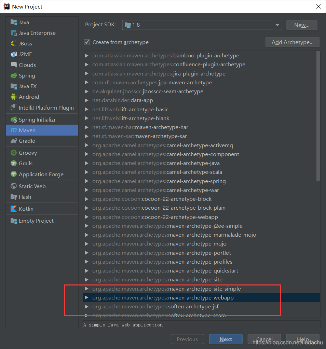Screen dimensions: 326x349
Task: Click the Groovy icon
Action: click(14, 153)
